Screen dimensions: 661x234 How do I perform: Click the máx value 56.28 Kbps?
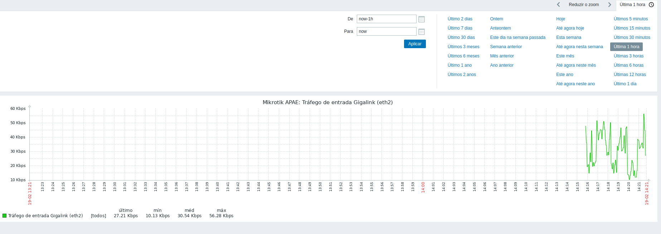coord(221,216)
